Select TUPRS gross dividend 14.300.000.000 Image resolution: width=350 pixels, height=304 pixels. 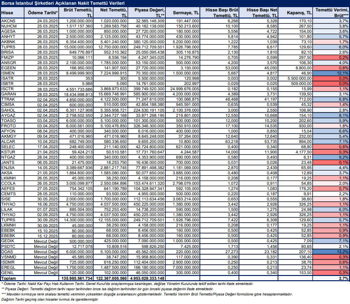click(76, 220)
